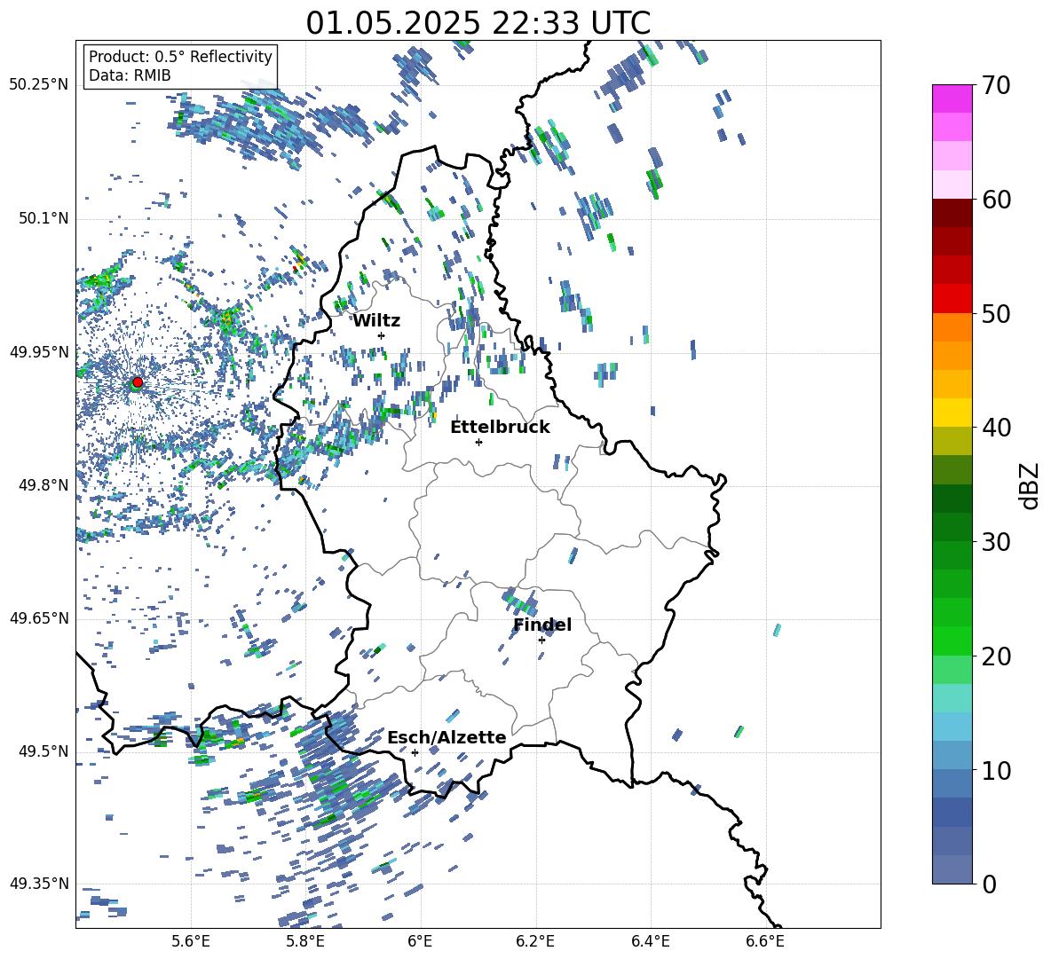Click the colorbar tick value 60
This screenshot has width=1051, height=959.
tap(996, 200)
